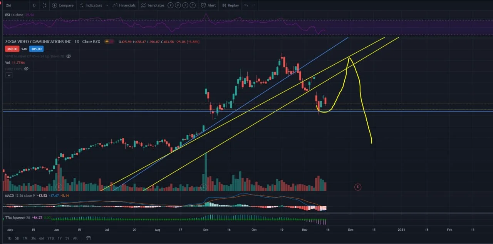Toggle visibility of the VPVR indicator
The width and height of the screenshot is (493, 244).
(69, 56)
